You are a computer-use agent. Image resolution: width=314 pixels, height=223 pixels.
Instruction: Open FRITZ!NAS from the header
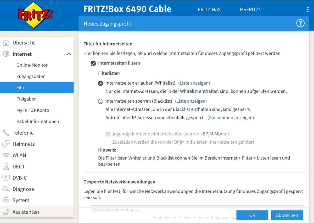[209, 10]
